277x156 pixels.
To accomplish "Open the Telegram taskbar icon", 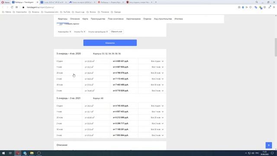I will pos(25,153).
